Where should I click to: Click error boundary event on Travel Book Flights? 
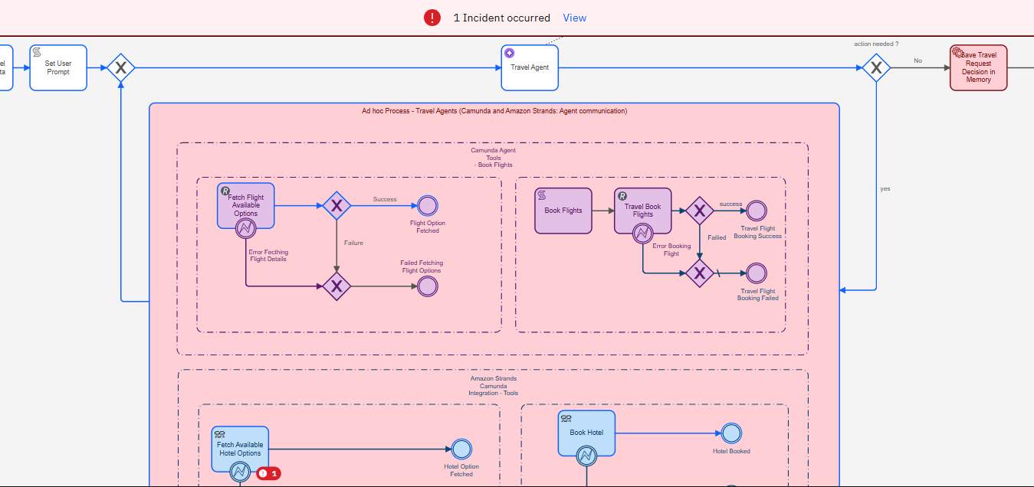pyautogui.click(x=642, y=234)
